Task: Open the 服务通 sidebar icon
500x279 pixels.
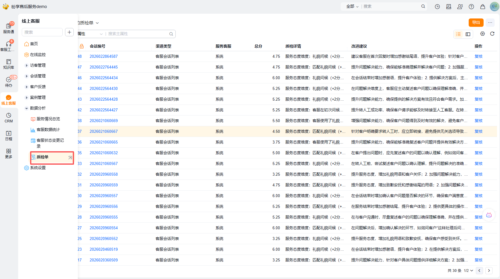Action: tap(9, 28)
